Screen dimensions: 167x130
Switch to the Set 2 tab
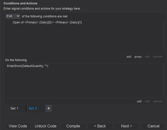click(33, 108)
